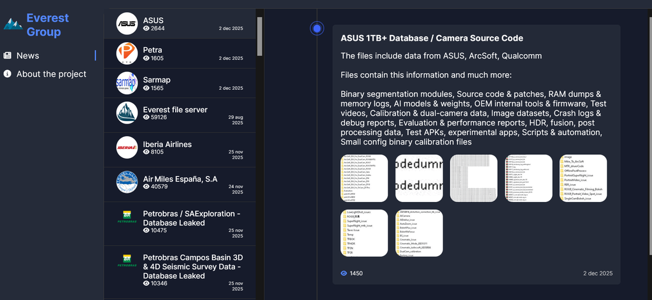The image size is (652, 300).
Task: Open the News section
Action: [x=28, y=55]
